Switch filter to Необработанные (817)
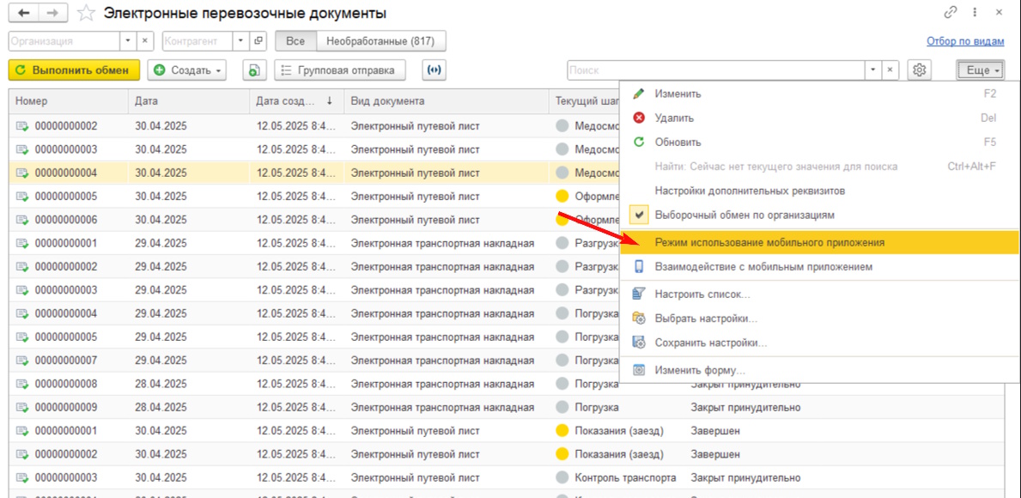1021x498 pixels. [x=380, y=41]
